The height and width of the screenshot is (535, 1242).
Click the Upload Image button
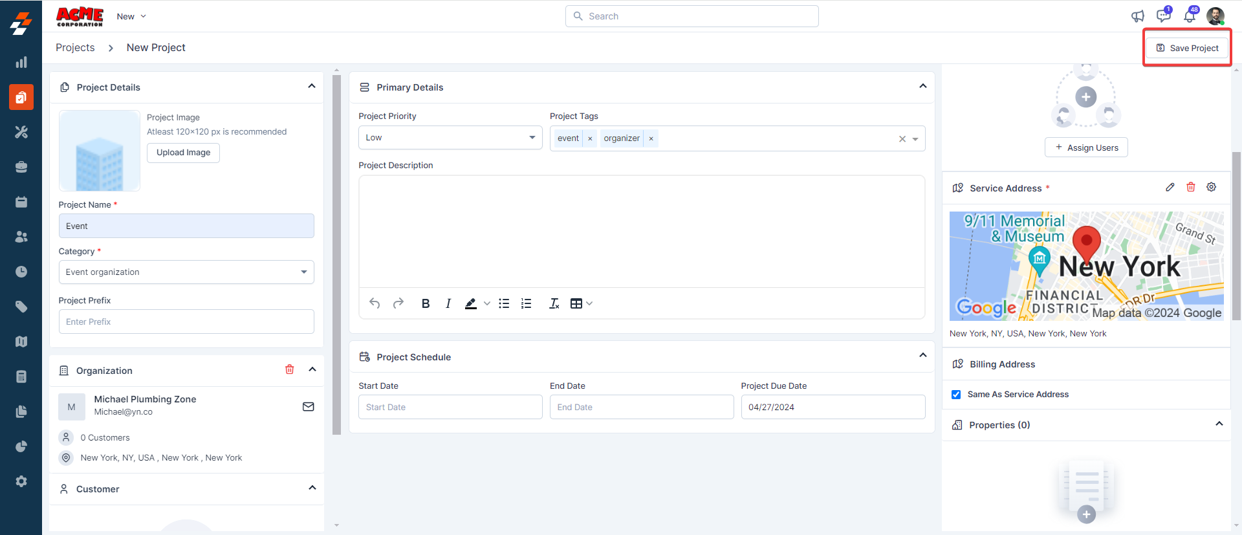pos(183,153)
